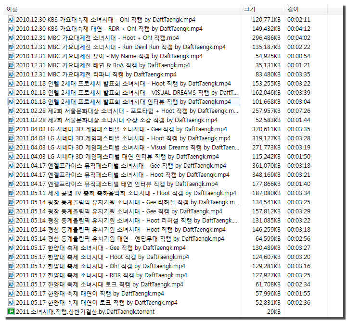
Task: Select file 2011.05.17 한양대 축제 소녀시대 - Oh! 직캠
Action: coord(101,266)
